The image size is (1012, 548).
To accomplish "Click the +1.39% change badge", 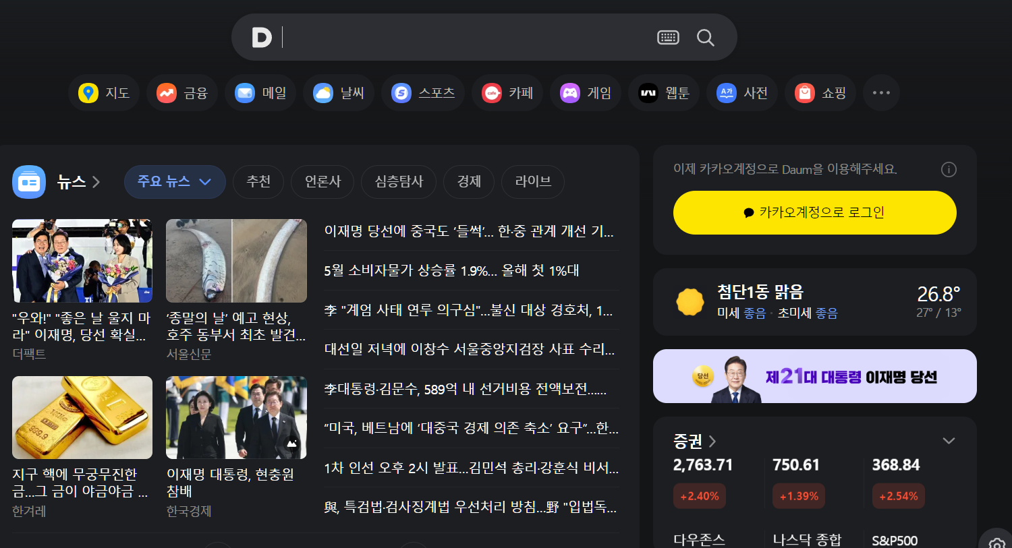I will click(799, 496).
